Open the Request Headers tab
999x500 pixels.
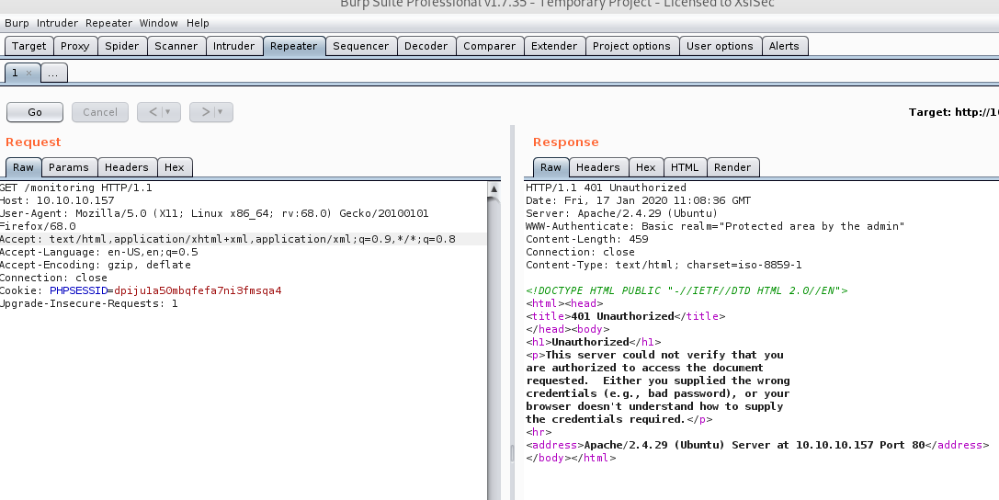[x=127, y=167]
